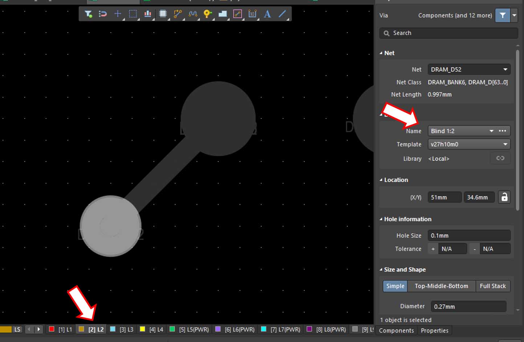Select the Simple size mode
524x342 pixels.
pyautogui.click(x=395, y=286)
